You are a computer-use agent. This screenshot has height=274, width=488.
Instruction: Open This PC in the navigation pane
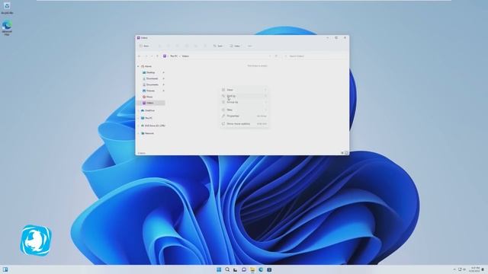point(146,118)
